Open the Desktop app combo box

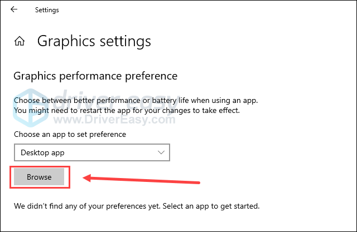(x=92, y=152)
